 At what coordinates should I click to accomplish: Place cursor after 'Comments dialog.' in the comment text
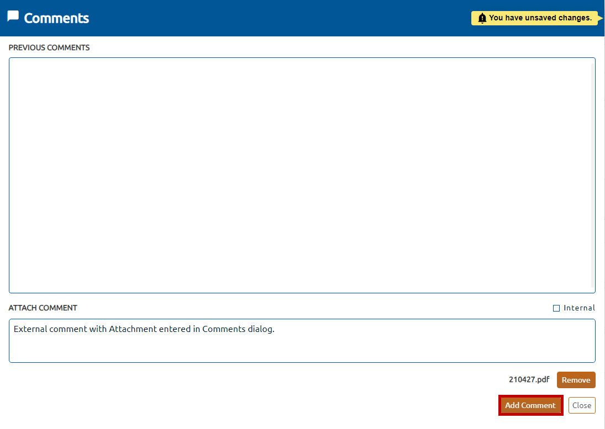point(275,330)
